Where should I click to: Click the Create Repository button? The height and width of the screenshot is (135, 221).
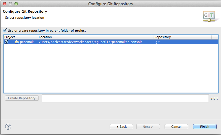22,98
